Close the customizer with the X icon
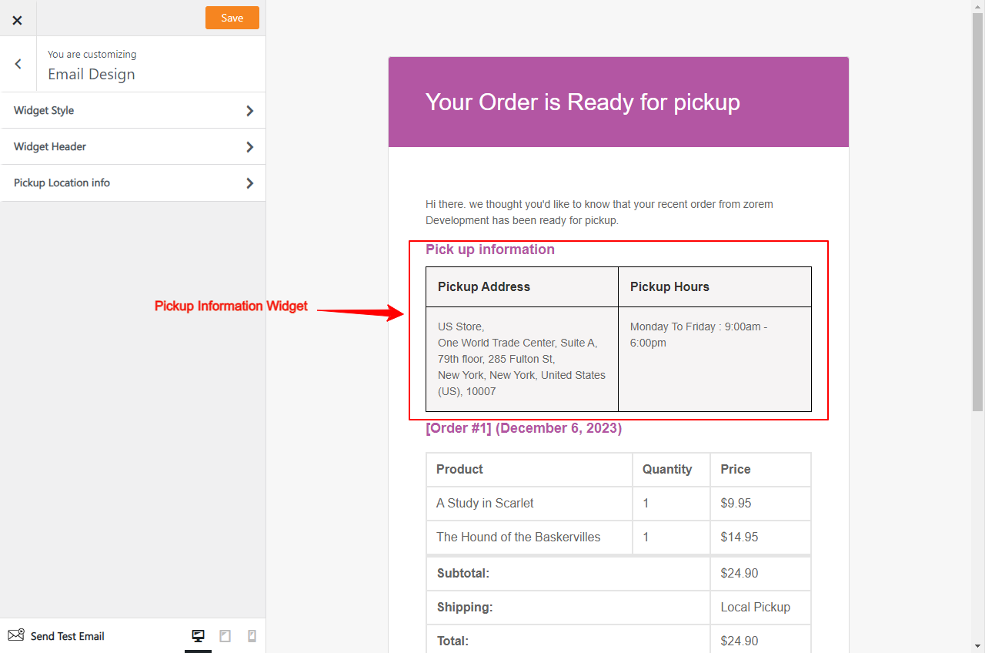This screenshot has width=985, height=653. coord(18,19)
